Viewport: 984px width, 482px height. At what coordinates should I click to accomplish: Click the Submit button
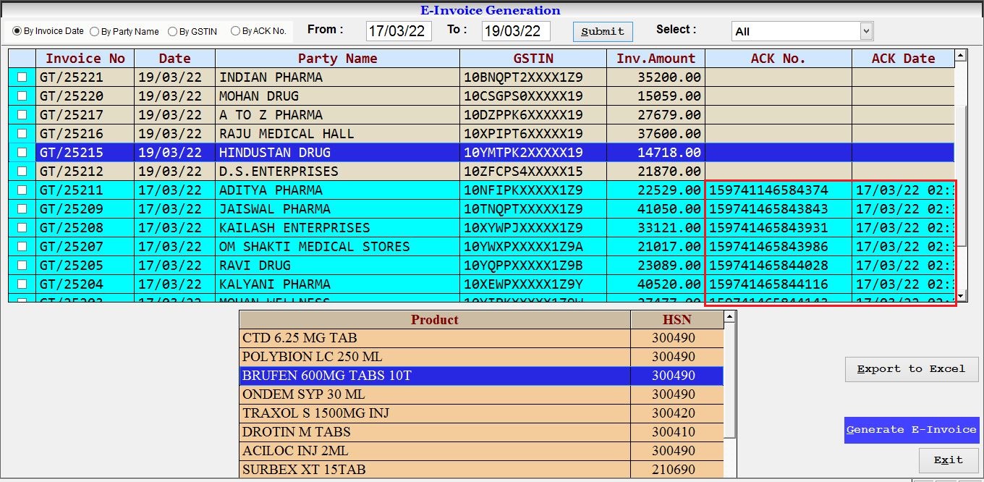point(603,32)
